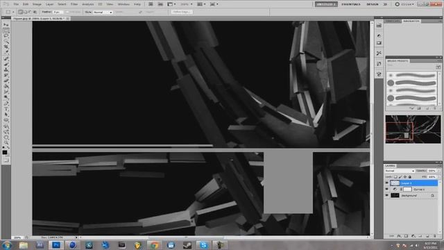Open Windows Start button
The width and height of the screenshot is (444, 250).
(x=7, y=245)
